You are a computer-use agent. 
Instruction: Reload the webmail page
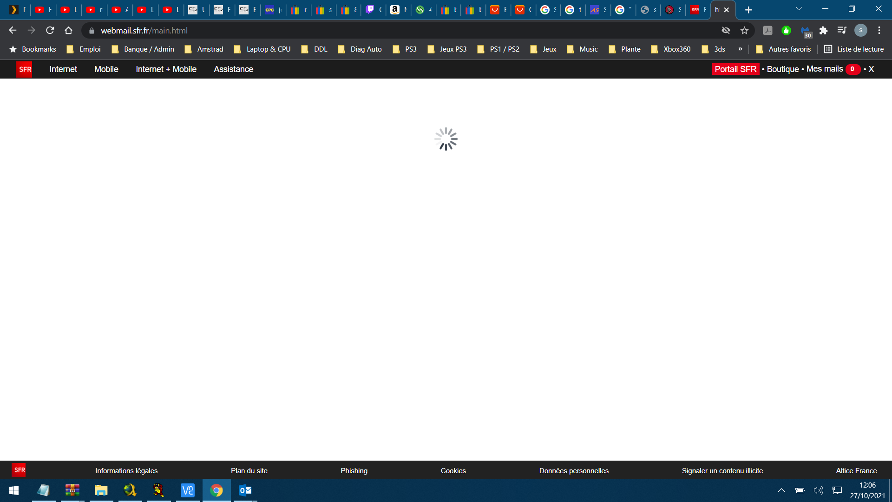(50, 31)
